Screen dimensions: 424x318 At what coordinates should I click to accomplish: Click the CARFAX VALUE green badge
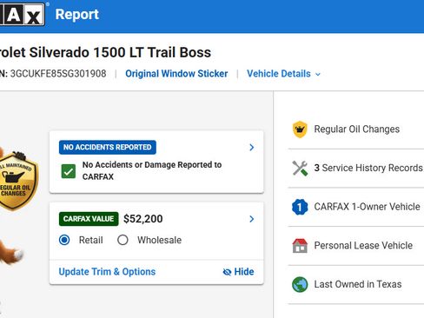pyautogui.click(x=89, y=219)
